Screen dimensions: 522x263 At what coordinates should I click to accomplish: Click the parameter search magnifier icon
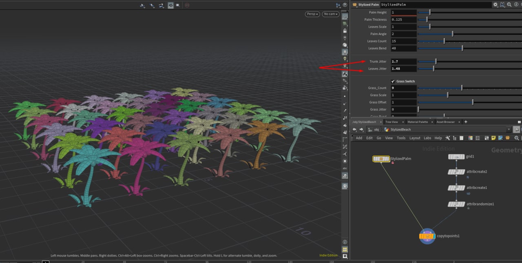point(509,4)
